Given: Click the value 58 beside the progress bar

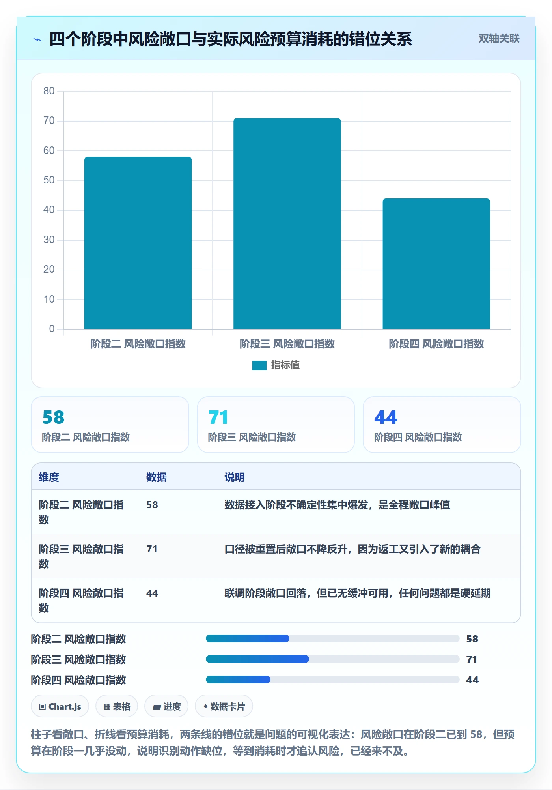Looking at the screenshot, I should click(x=472, y=639).
